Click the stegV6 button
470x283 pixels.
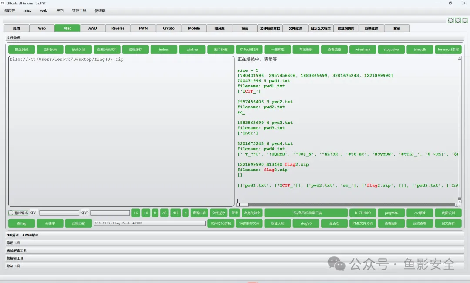point(306,223)
